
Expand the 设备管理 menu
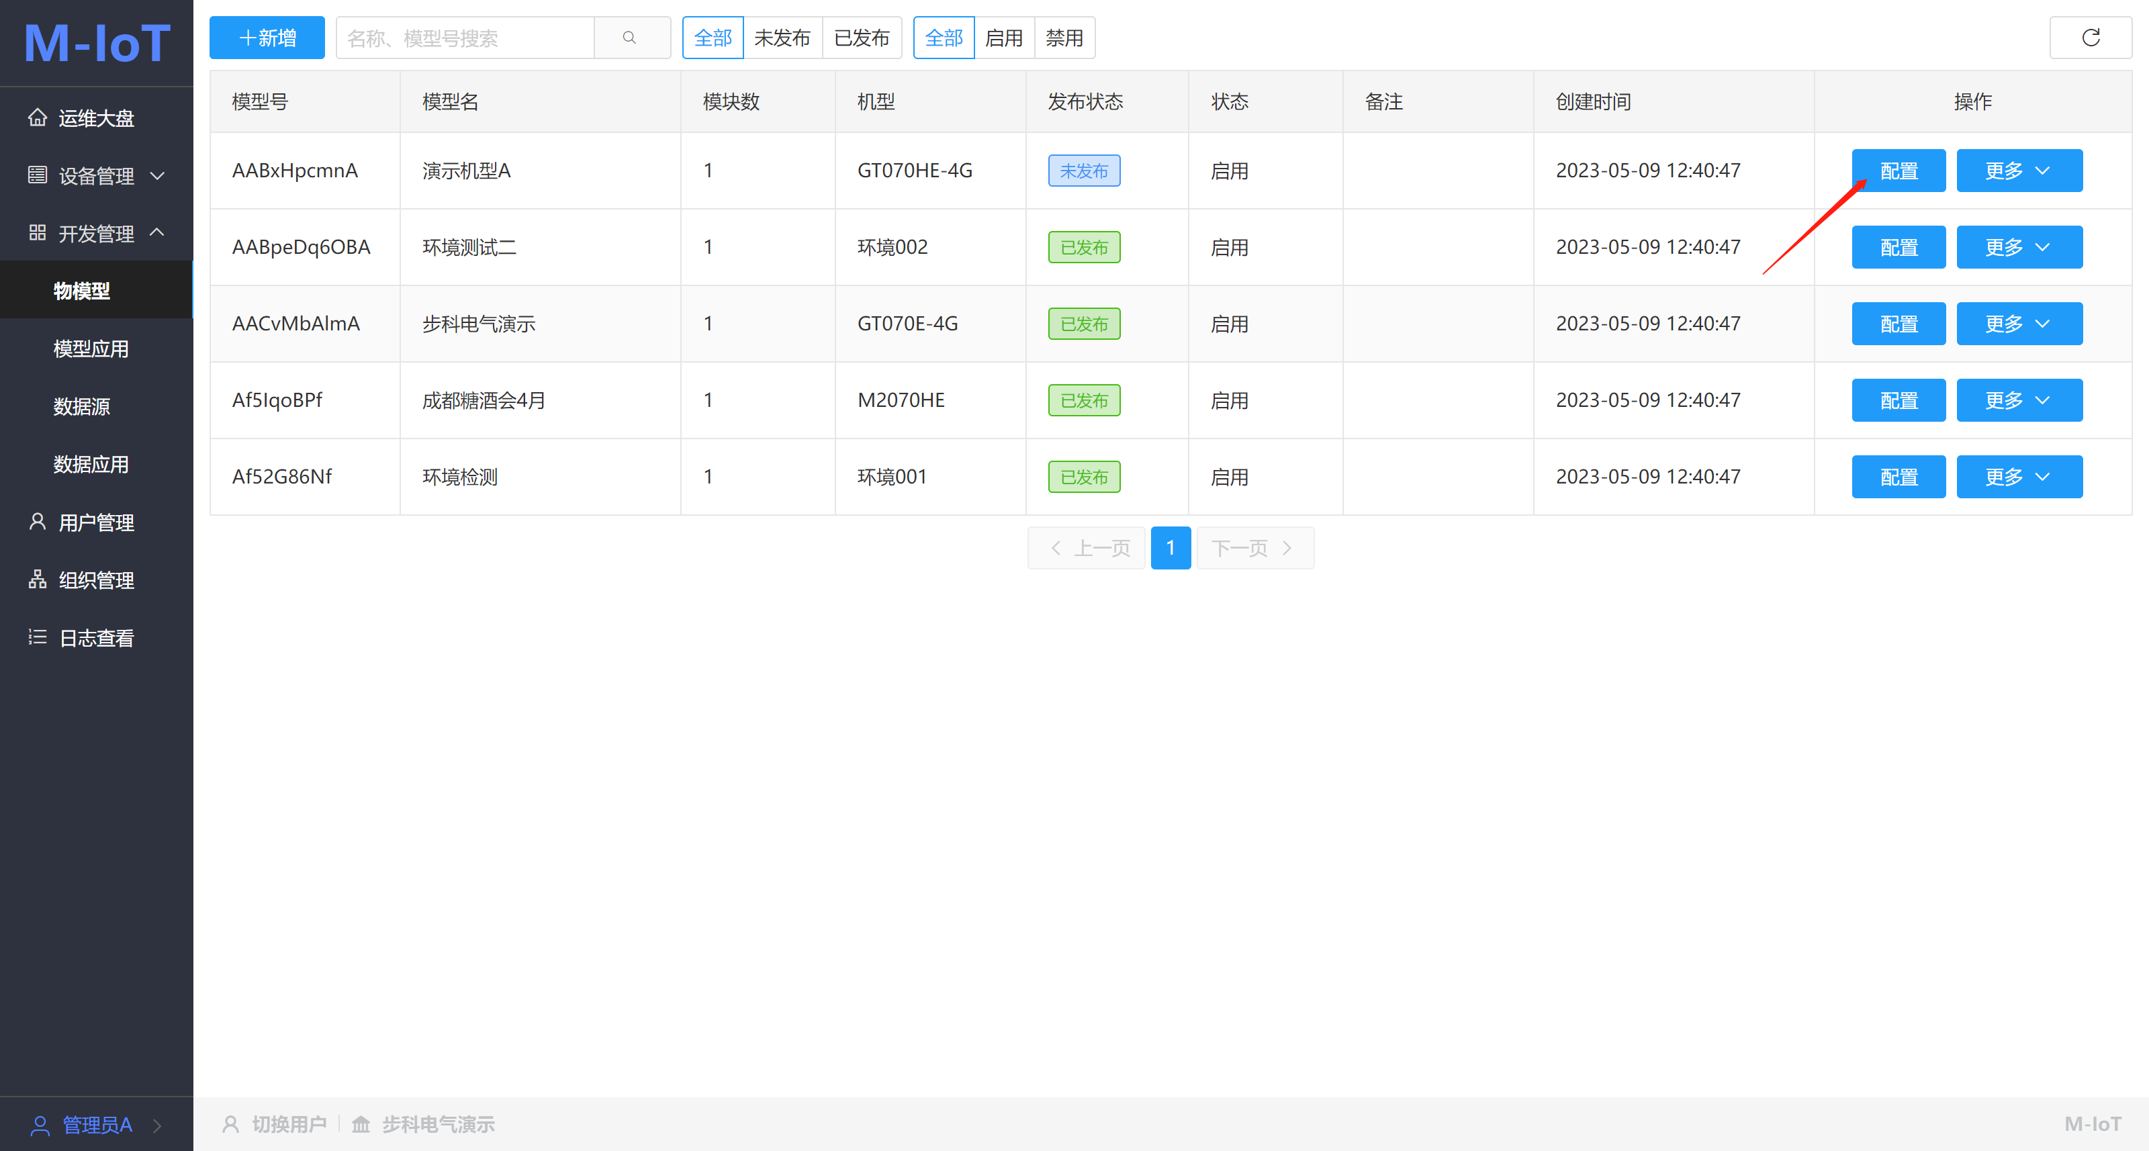coord(97,175)
